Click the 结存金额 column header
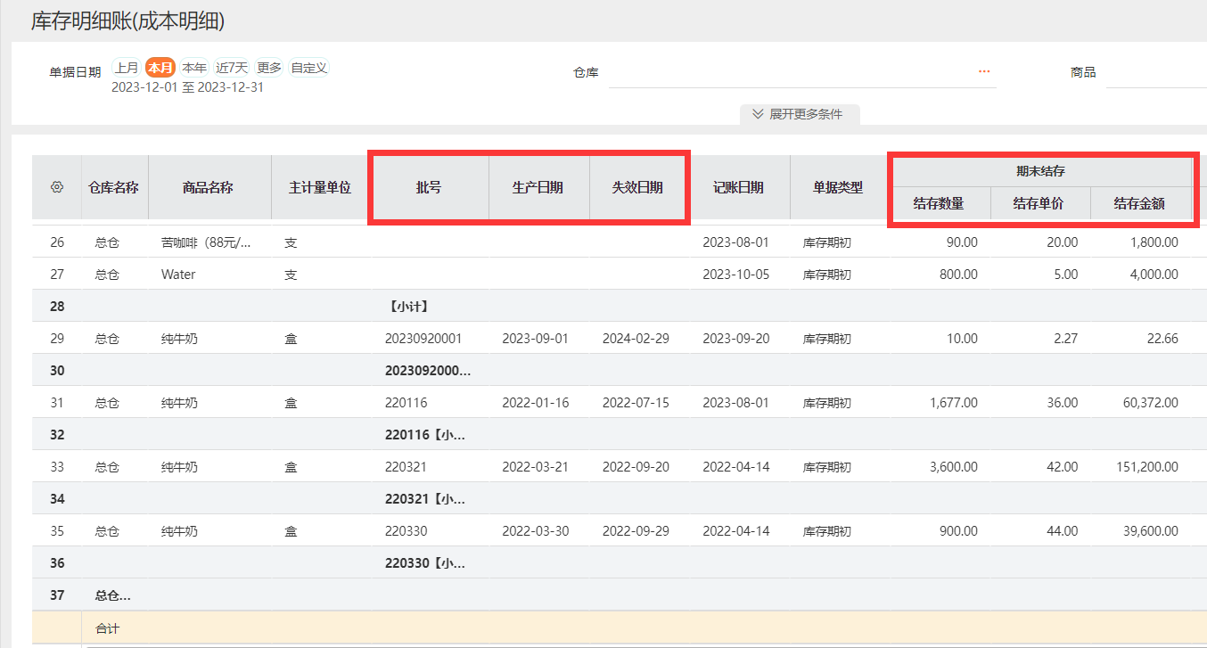The image size is (1207, 648). 1138,203
